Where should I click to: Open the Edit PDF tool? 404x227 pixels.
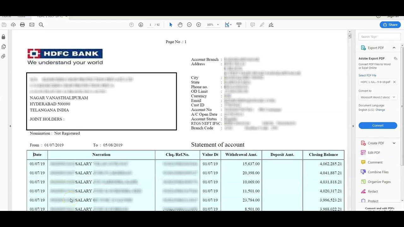[x=374, y=153]
